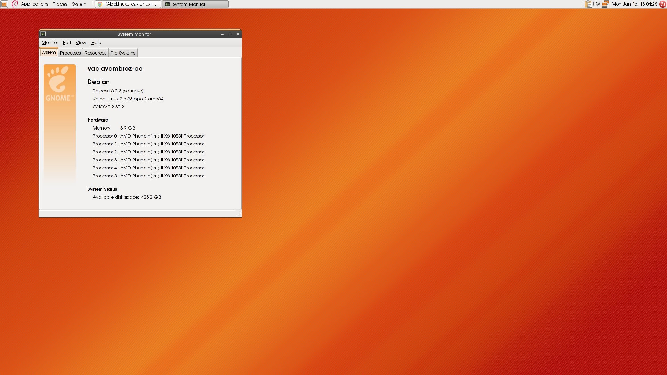Viewport: 667px width, 375px height.
Task: Open the Places menu
Action: [x=60, y=4]
